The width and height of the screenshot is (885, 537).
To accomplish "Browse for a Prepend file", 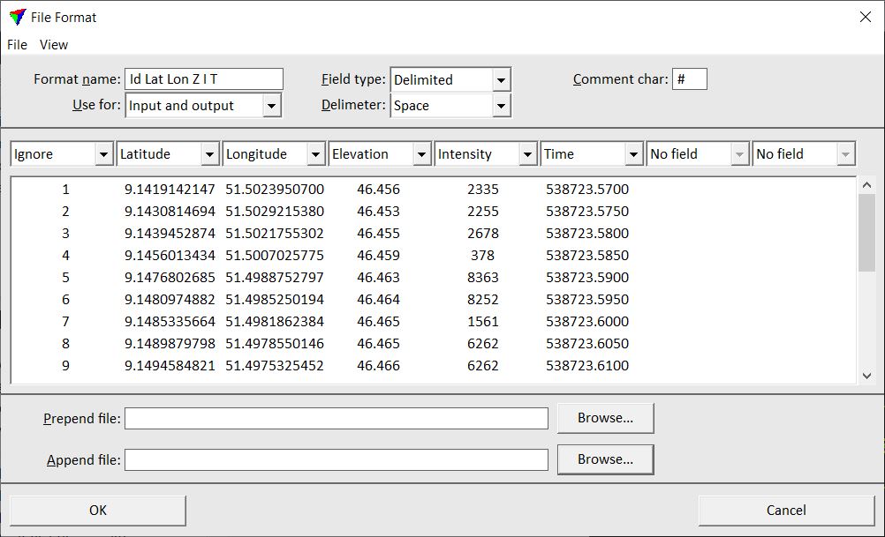I will [x=605, y=417].
